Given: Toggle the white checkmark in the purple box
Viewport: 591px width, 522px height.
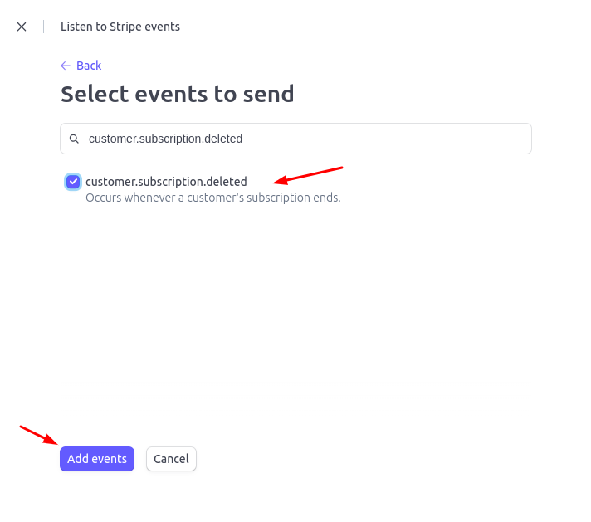Looking at the screenshot, I should (x=73, y=182).
